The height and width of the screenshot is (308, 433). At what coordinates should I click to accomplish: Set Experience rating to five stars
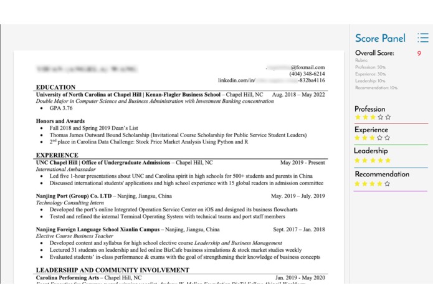point(387,138)
